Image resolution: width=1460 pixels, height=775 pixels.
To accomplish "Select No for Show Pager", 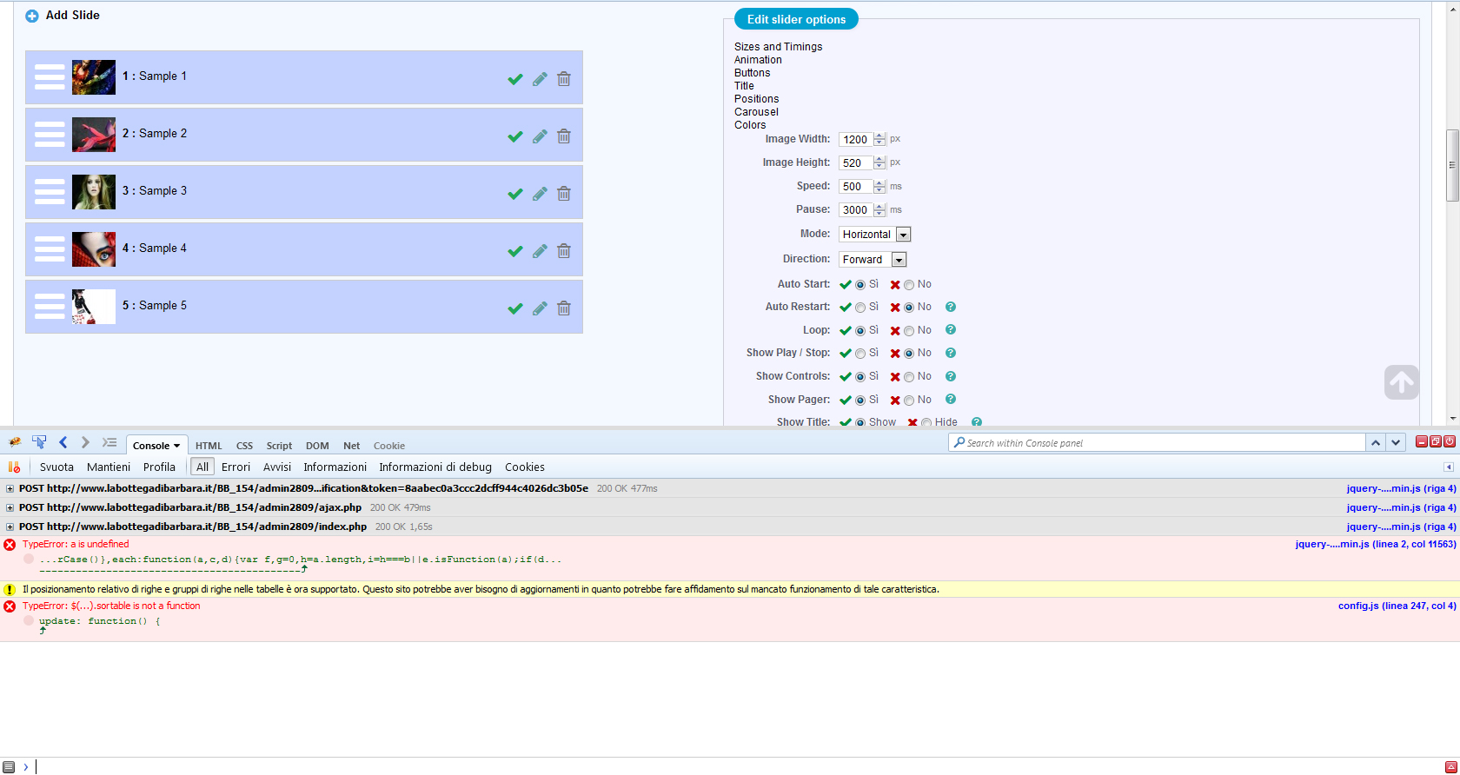I will coord(909,401).
